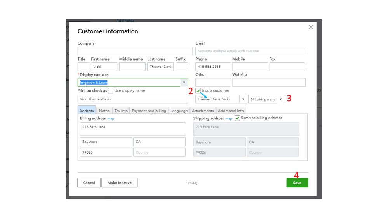Viewport: 388px width, 218px height.
Task: Click the billing Country field
Action: pyautogui.click(x=159, y=152)
